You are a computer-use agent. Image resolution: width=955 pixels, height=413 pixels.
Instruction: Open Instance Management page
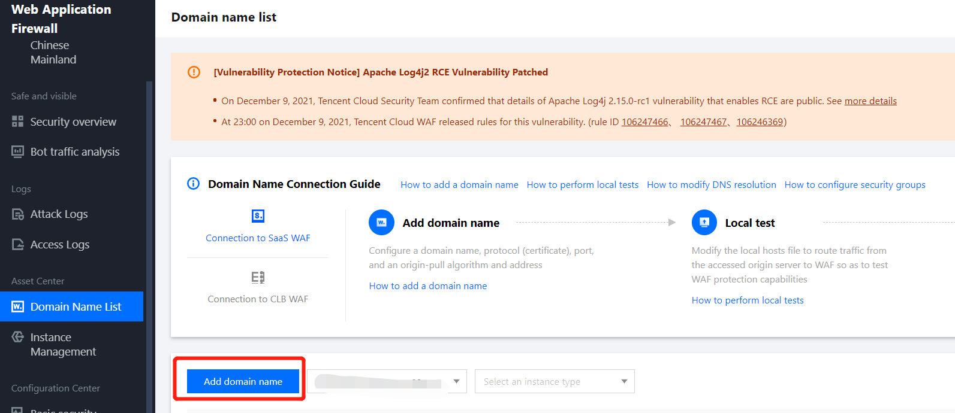[63, 344]
